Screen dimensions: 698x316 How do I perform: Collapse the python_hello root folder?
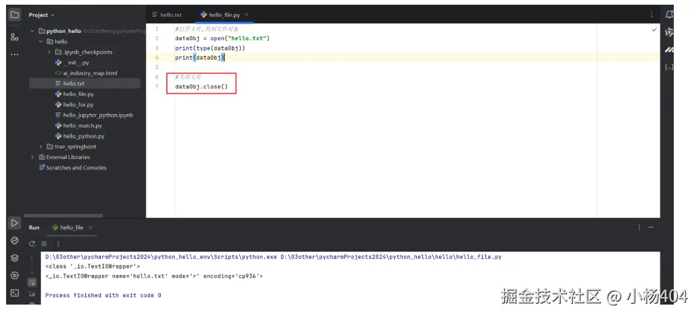[32, 31]
